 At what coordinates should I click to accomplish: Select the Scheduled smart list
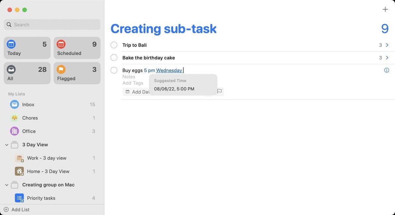pos(77,48)
